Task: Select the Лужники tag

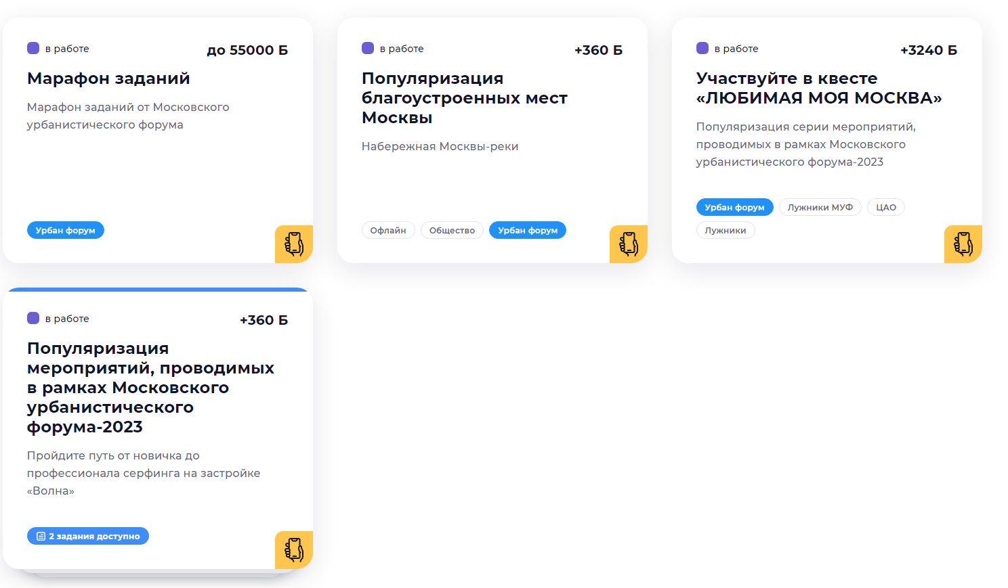Action: [726, 230]
